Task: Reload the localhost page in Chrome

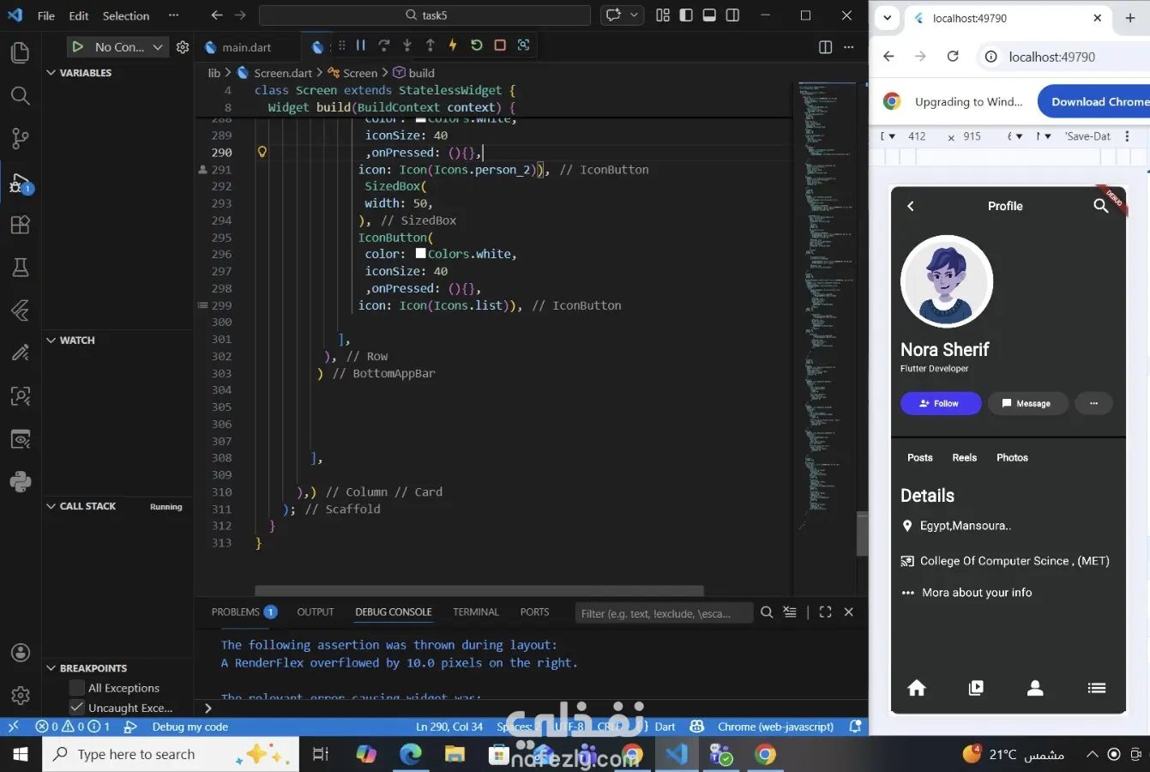Action: [953, 57]
